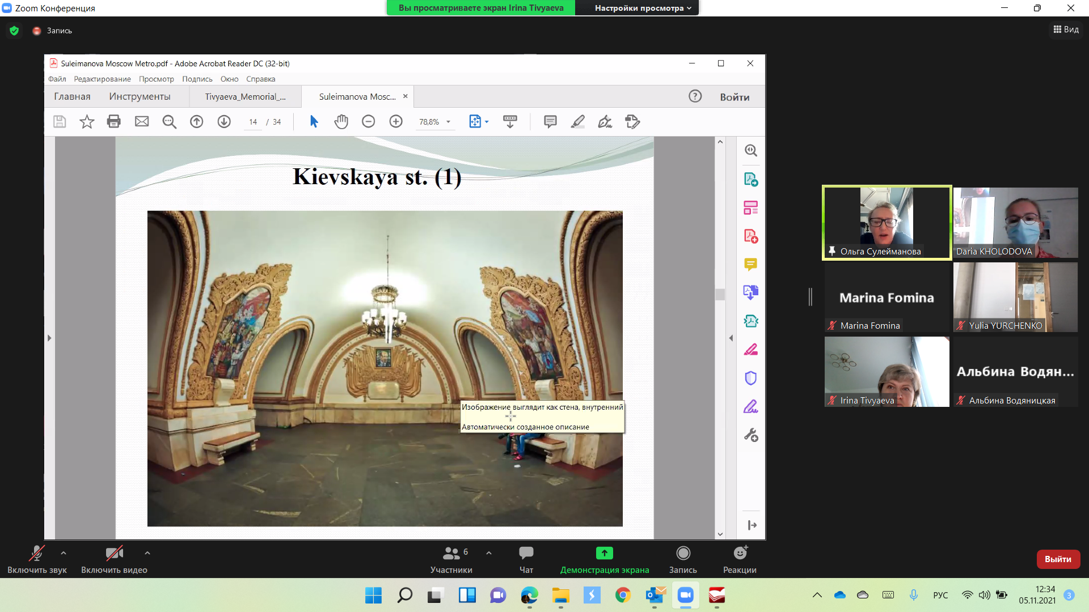Click the red Выйти button
Image resolution: width=1089 pixels, height=612 pixels.
click(x=1058, y=559)
